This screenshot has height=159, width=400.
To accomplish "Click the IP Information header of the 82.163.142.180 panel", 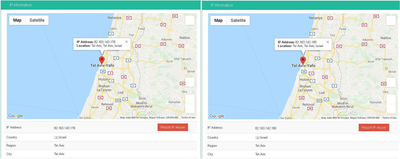I will [222, 5].
